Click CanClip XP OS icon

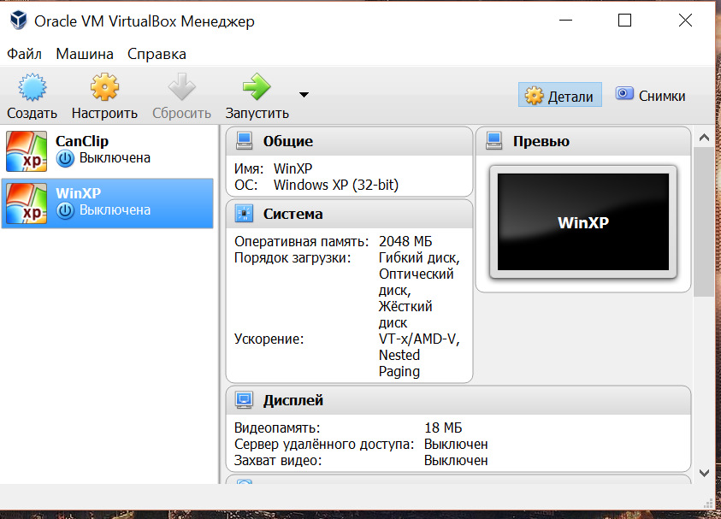(x=27, y=151)
